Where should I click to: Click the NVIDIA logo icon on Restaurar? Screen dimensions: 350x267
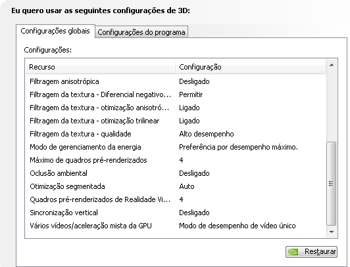[293, 252]
